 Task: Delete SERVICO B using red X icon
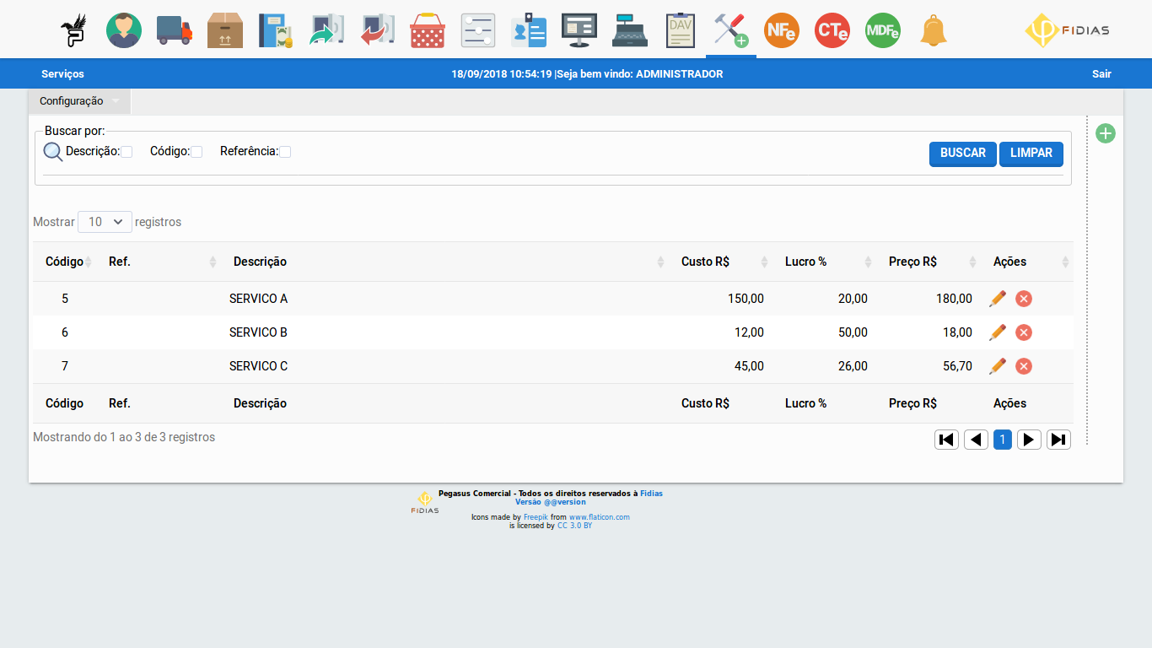point(1024,332)
